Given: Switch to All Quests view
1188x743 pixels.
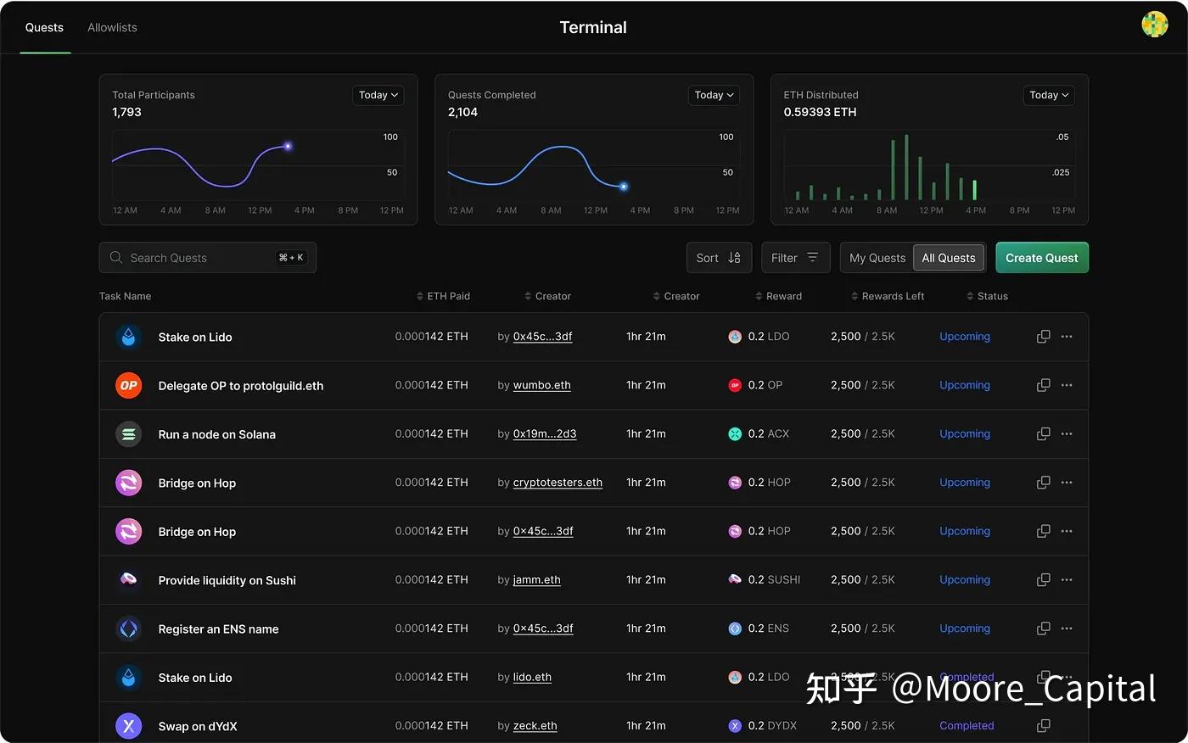Looking at the screenshot, I should pos(949,258).
